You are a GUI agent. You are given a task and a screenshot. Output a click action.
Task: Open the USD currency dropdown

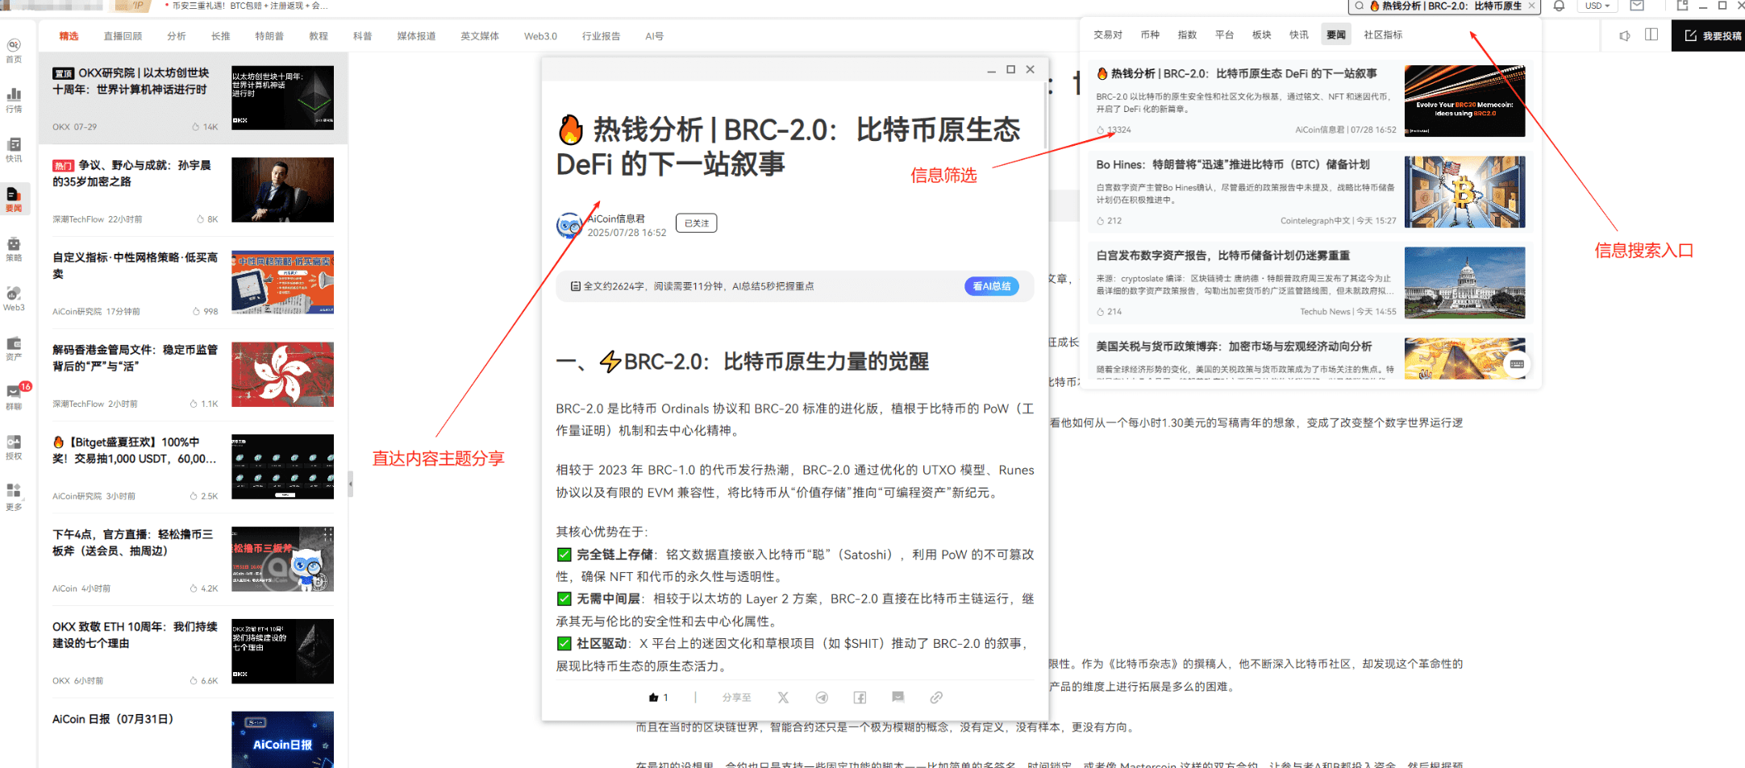1597,6
